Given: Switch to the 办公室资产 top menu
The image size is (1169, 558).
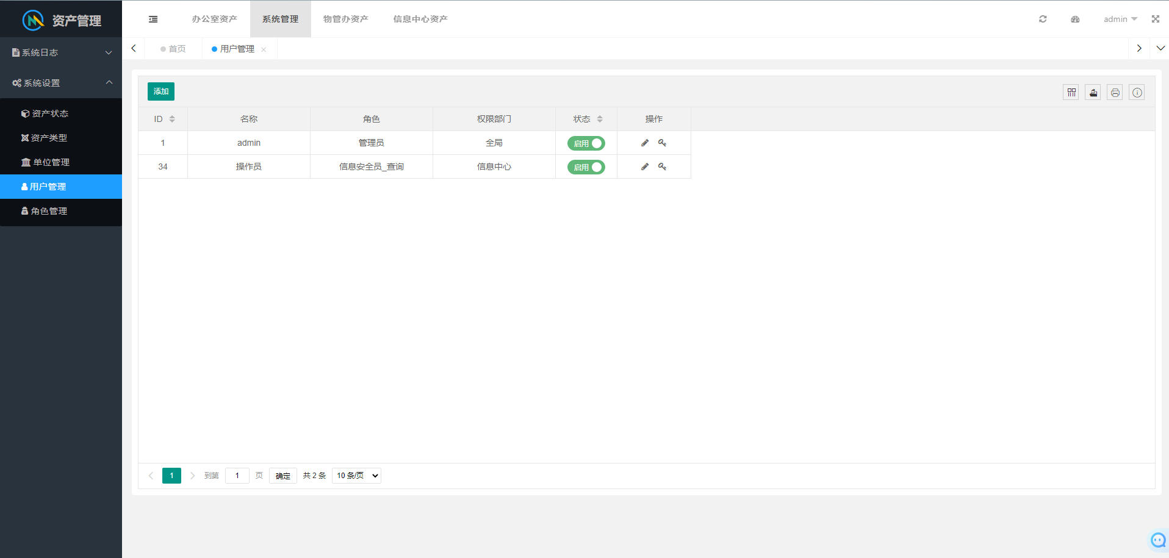Looking at the screenshot, I should (214, 19).
